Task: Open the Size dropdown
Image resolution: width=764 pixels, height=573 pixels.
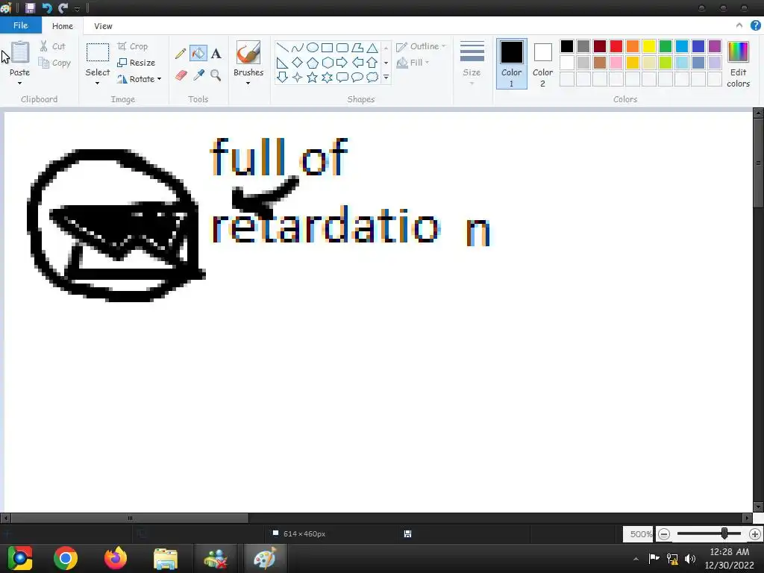Action: point(472,64)
